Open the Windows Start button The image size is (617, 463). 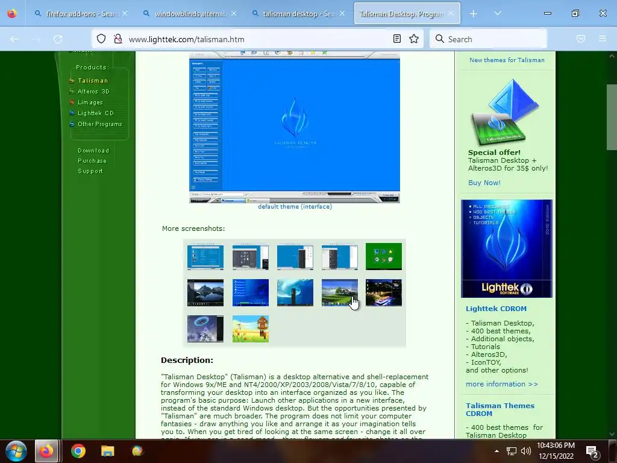16,451
